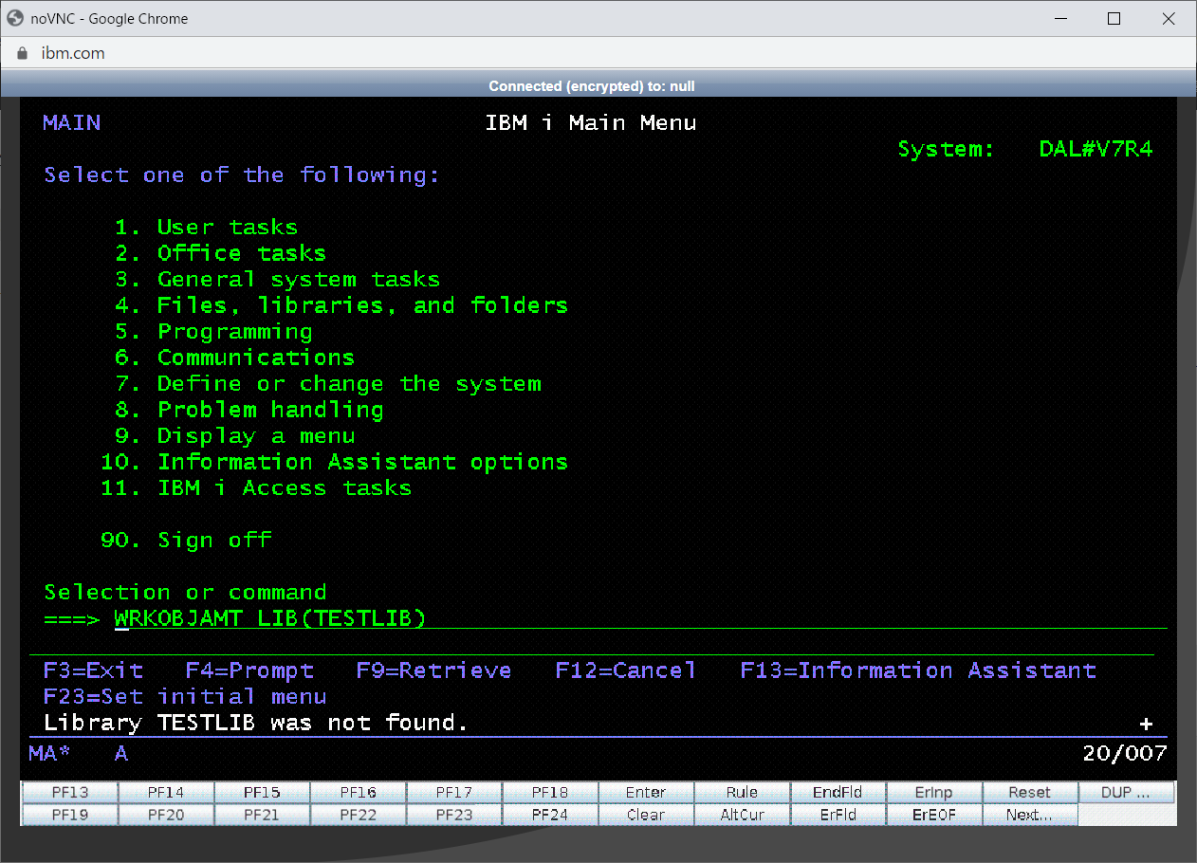Click the plus sign more-messages indicator
This screenshot has width=1197, height=863.
(x=1146, y=724)
